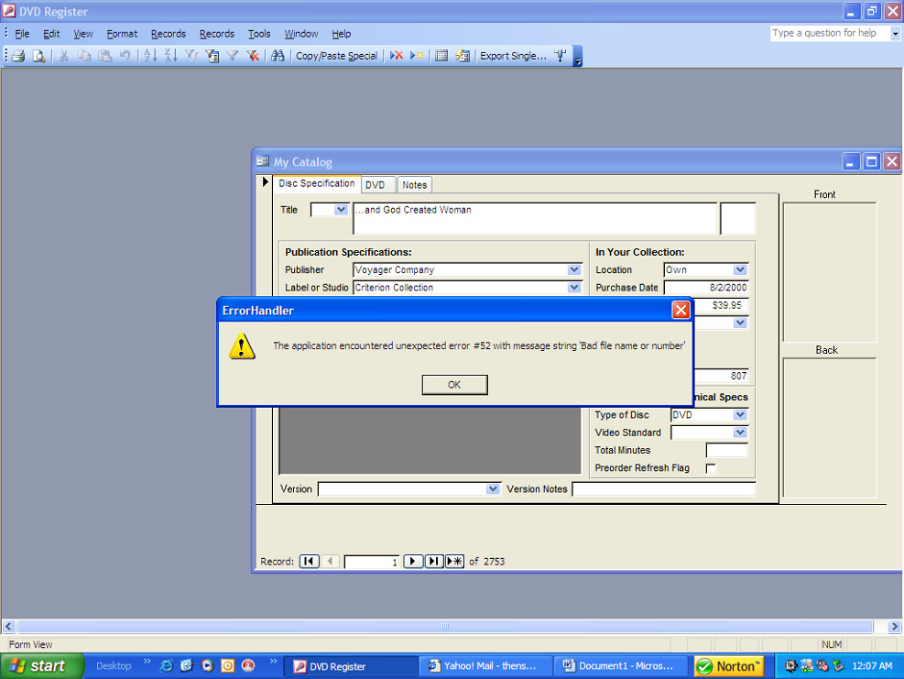Click the Find binoculars icon
904x679 pixels.
278,56
